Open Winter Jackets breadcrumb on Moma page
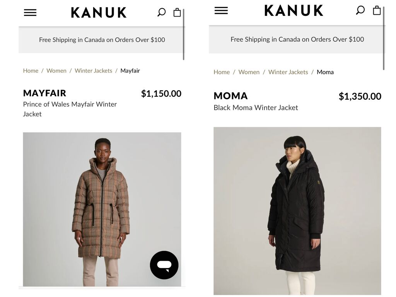 [x=288, y=72]
